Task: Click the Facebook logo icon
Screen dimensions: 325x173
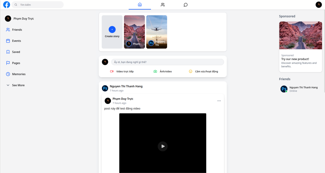Action: [x=6, y=5]
